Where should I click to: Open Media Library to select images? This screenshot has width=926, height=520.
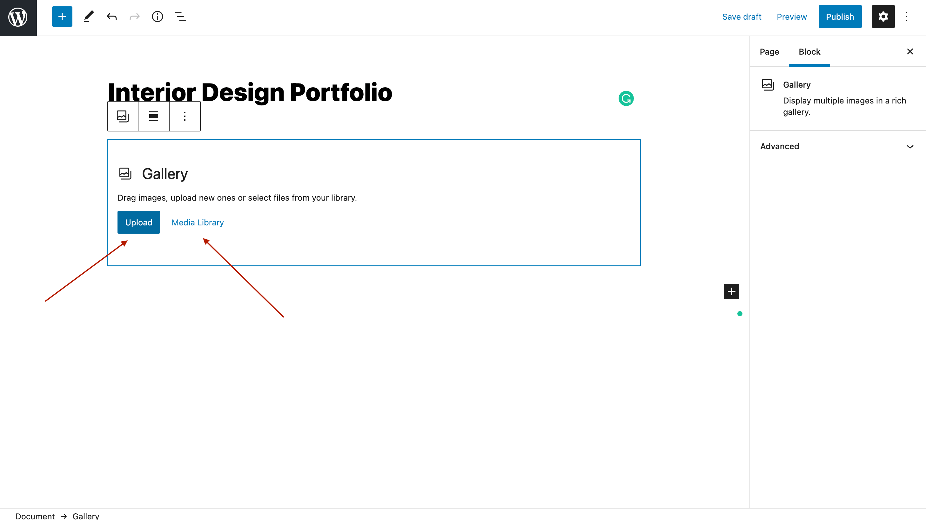click(197, 223)
